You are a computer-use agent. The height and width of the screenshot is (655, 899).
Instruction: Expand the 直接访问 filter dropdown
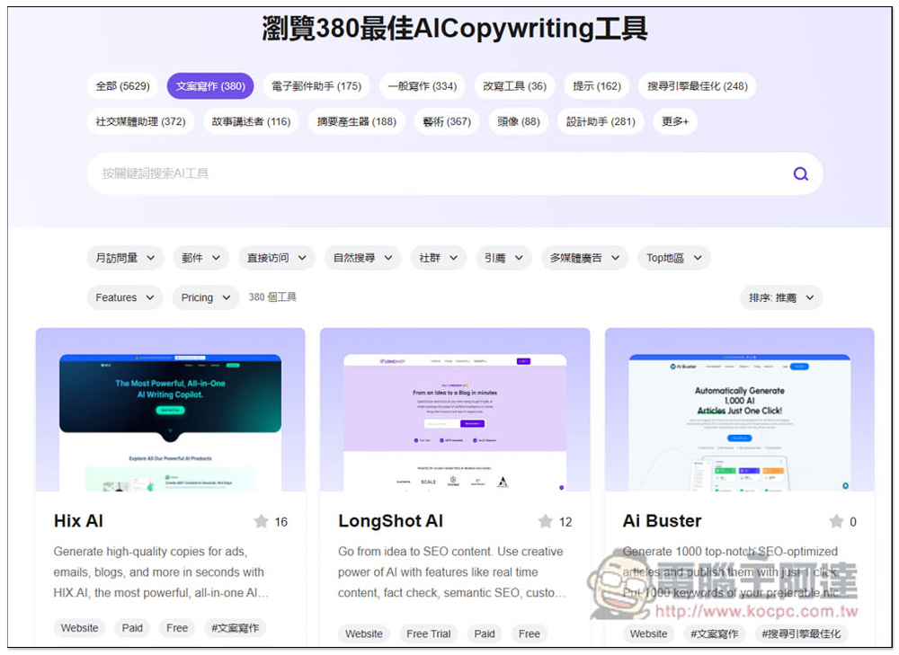276,258
